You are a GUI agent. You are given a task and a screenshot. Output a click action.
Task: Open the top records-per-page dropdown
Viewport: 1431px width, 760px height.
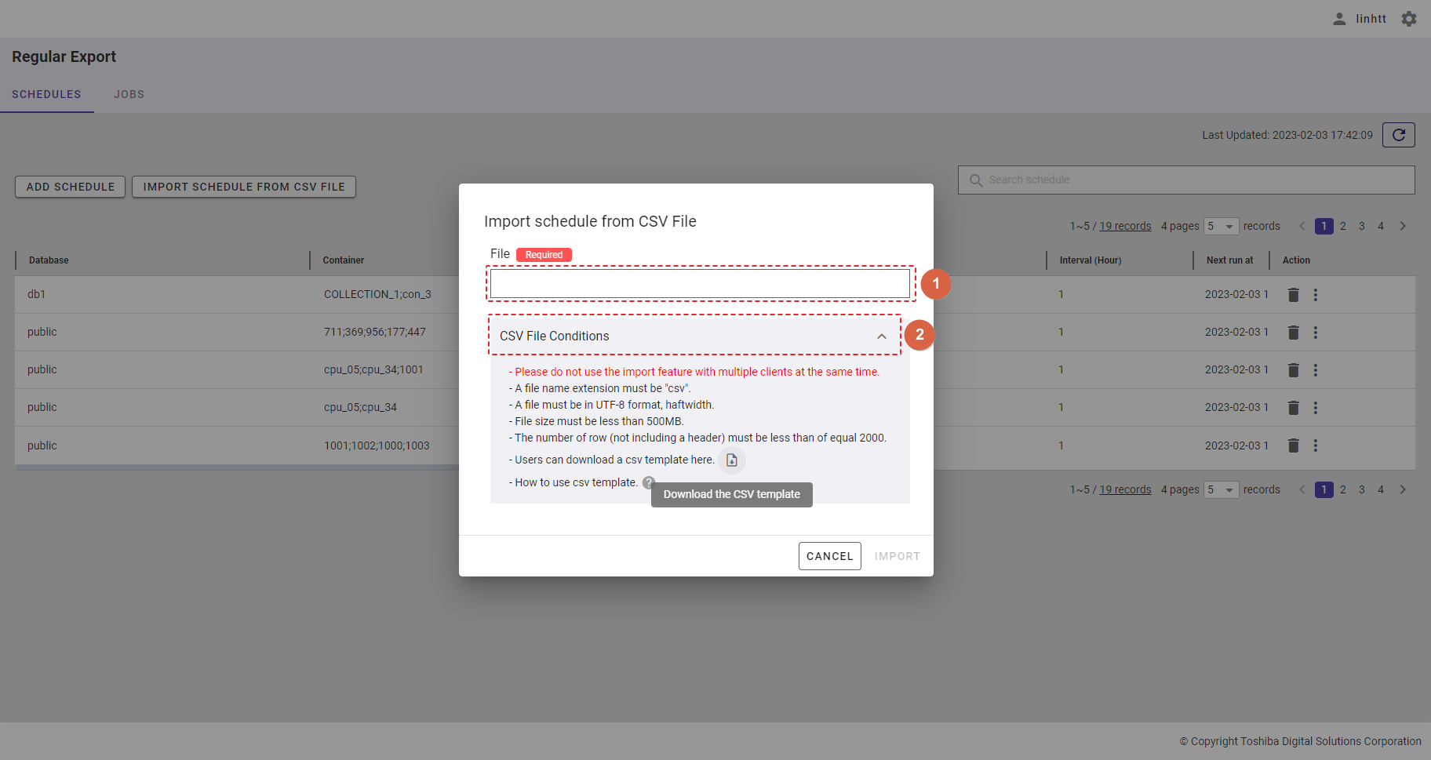1222,227
